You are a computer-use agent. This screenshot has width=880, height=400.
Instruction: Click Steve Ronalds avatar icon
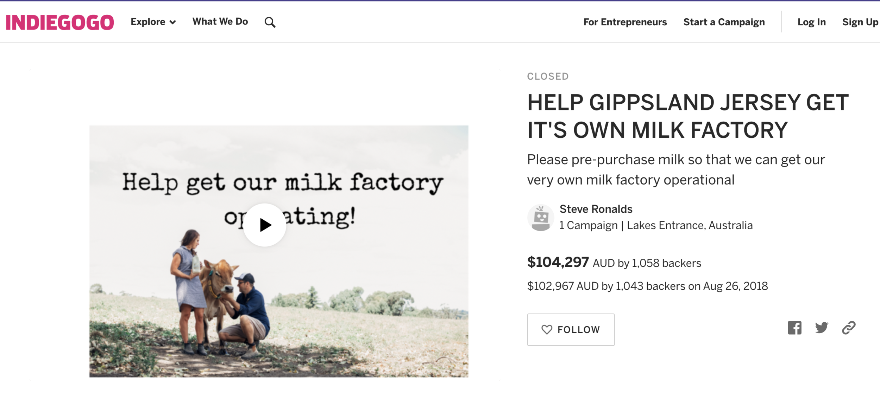tap(541, 218)
